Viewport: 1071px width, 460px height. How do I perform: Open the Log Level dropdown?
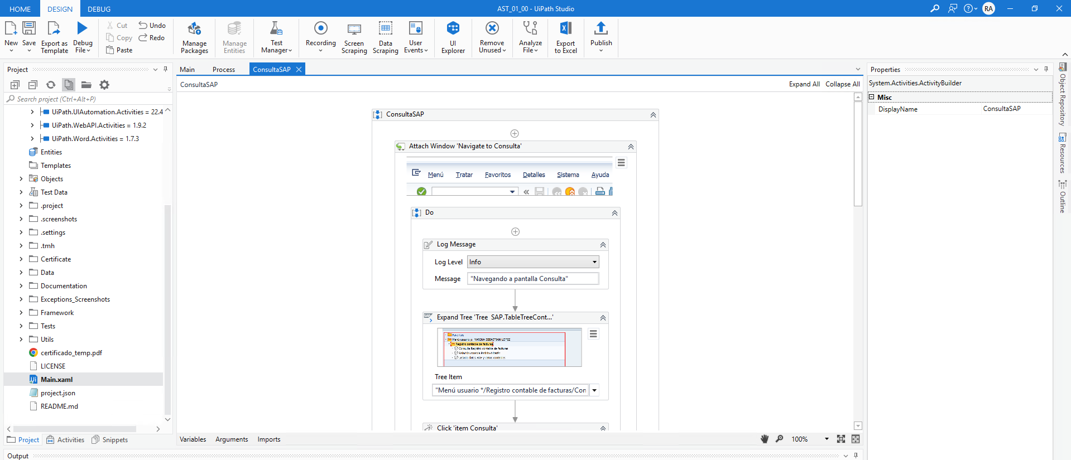click(x=533, y=262)
